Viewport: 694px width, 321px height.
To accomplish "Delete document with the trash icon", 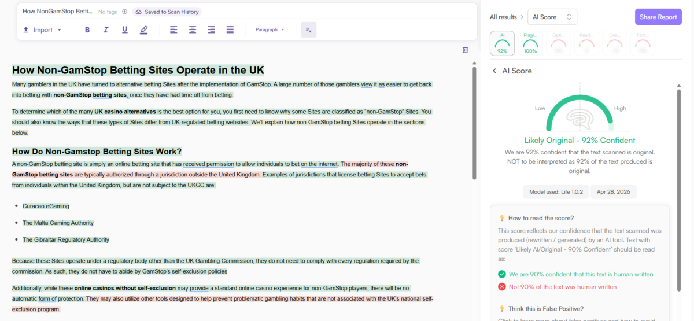I will [465, 50].
